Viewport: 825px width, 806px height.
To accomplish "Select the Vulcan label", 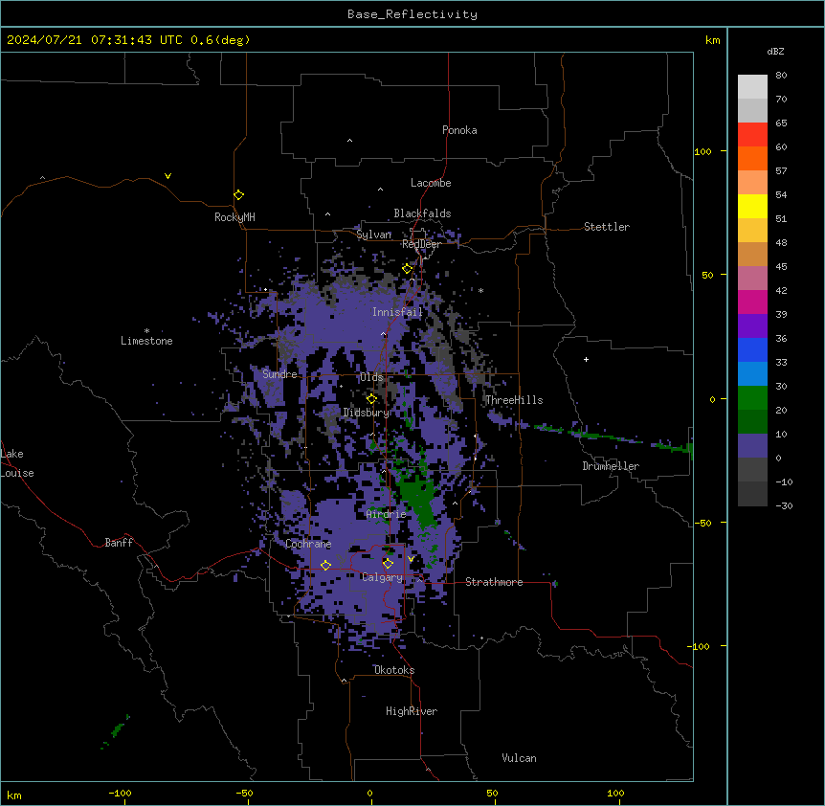I will (520, 758).
